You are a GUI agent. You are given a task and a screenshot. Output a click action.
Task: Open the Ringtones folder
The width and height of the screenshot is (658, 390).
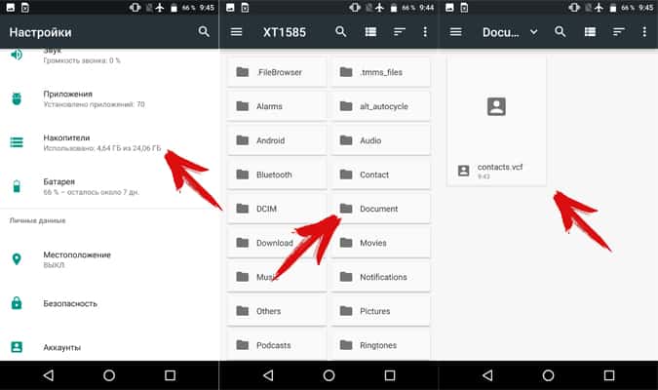tap(380, 345)
